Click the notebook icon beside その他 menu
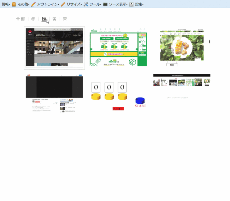The image size is (230, 201). point(14,4)
